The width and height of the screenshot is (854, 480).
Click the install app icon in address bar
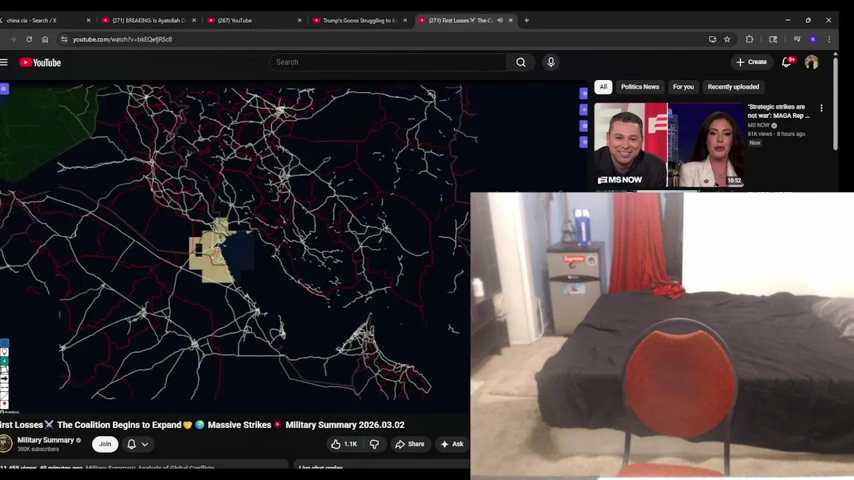click(x=713, y=39)
